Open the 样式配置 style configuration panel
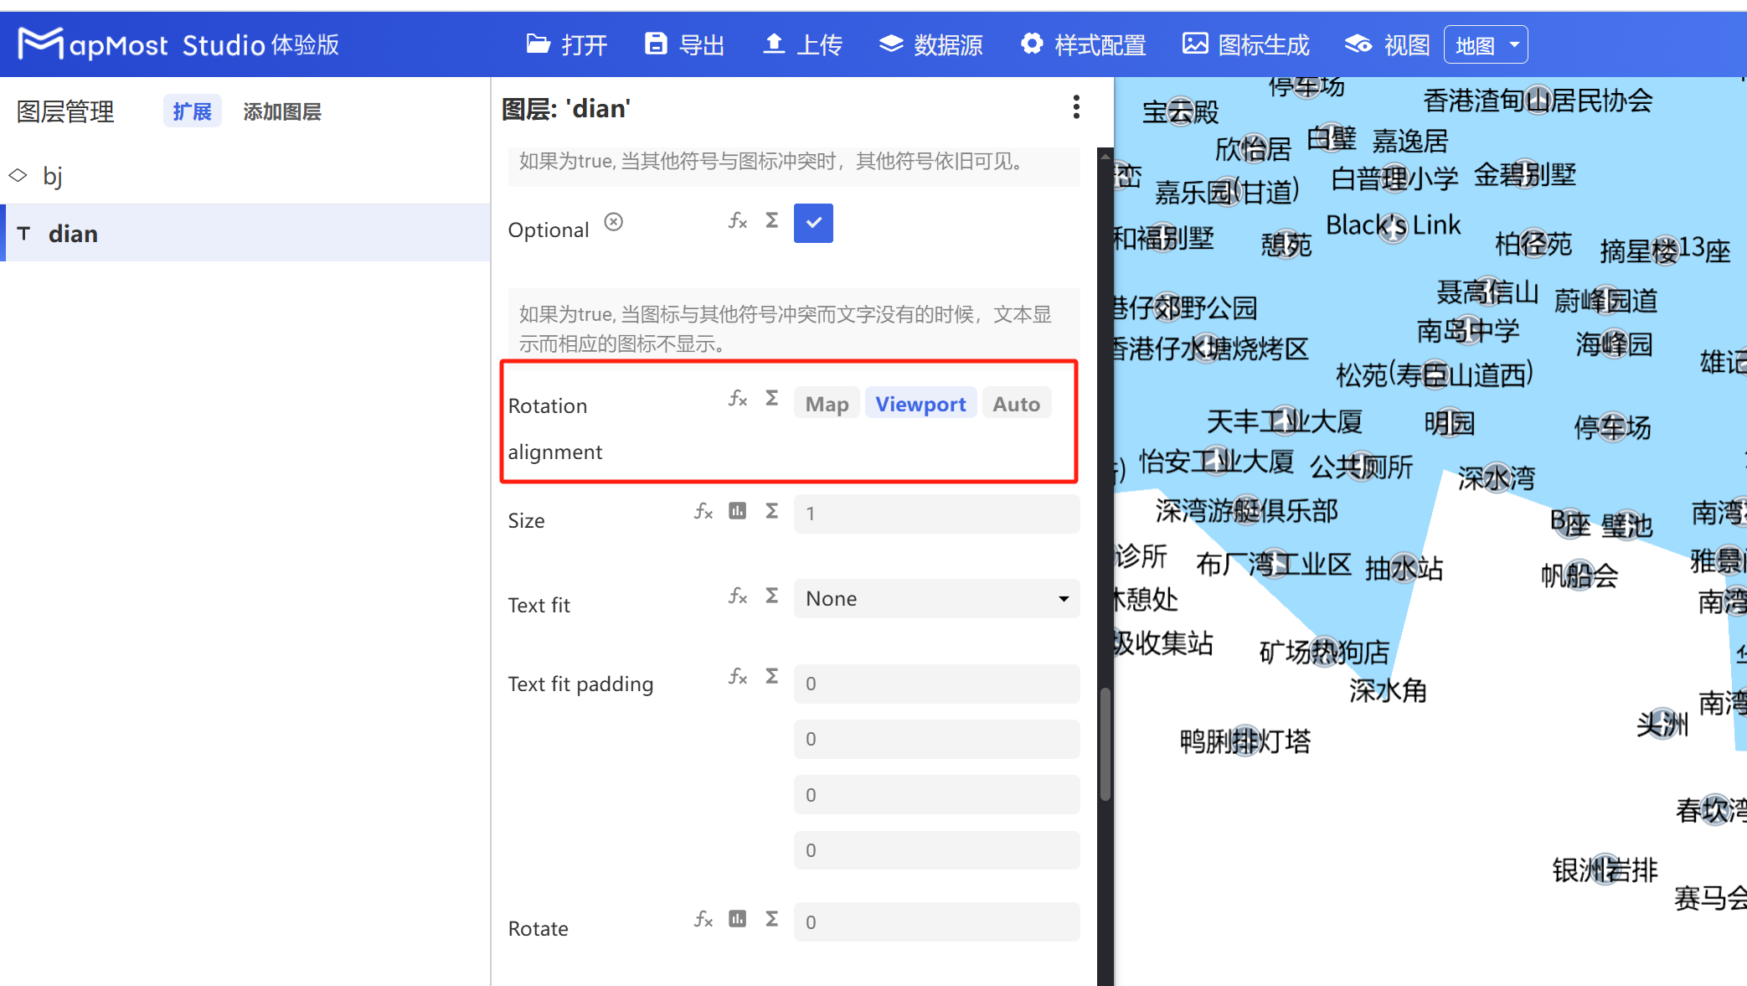Viewport: 1747px width, 986px height. 1031,44
